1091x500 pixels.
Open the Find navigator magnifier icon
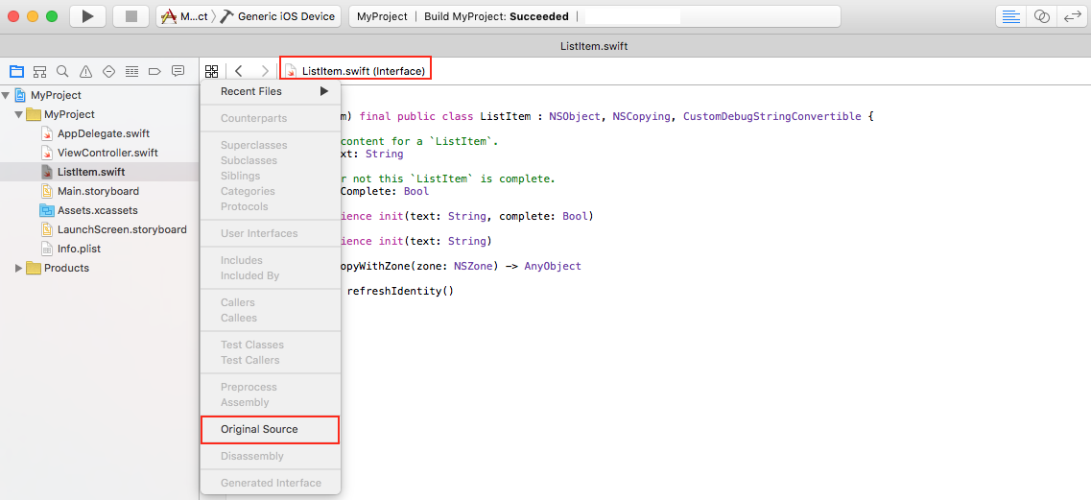point(62,71)
